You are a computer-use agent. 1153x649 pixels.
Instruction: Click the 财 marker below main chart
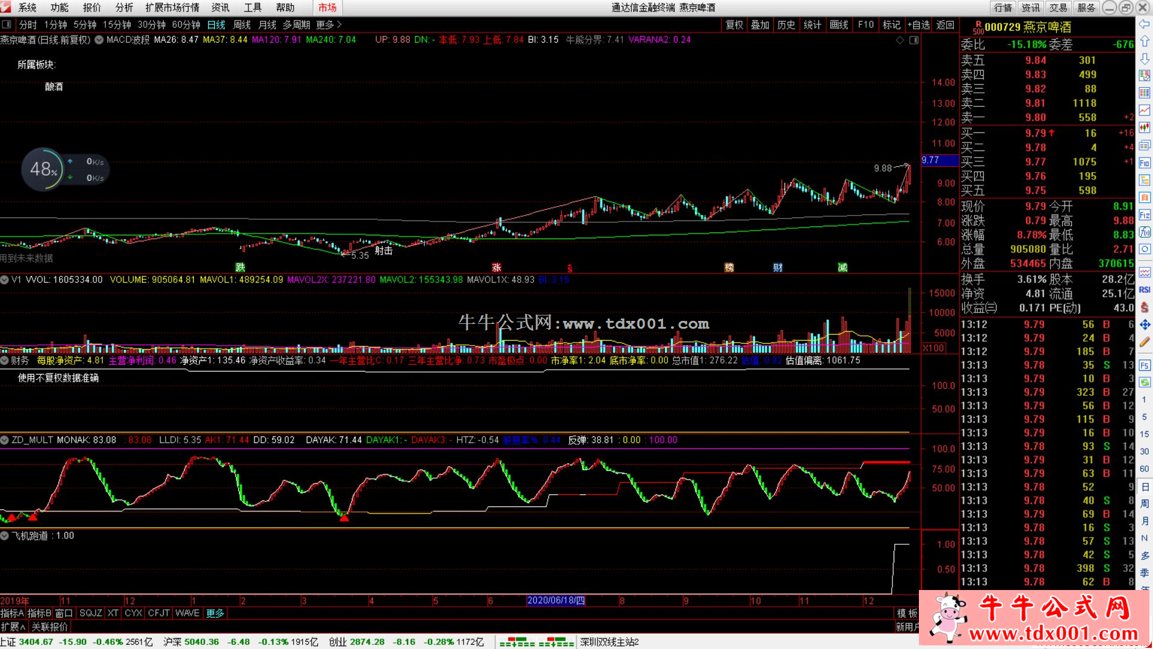778,268
